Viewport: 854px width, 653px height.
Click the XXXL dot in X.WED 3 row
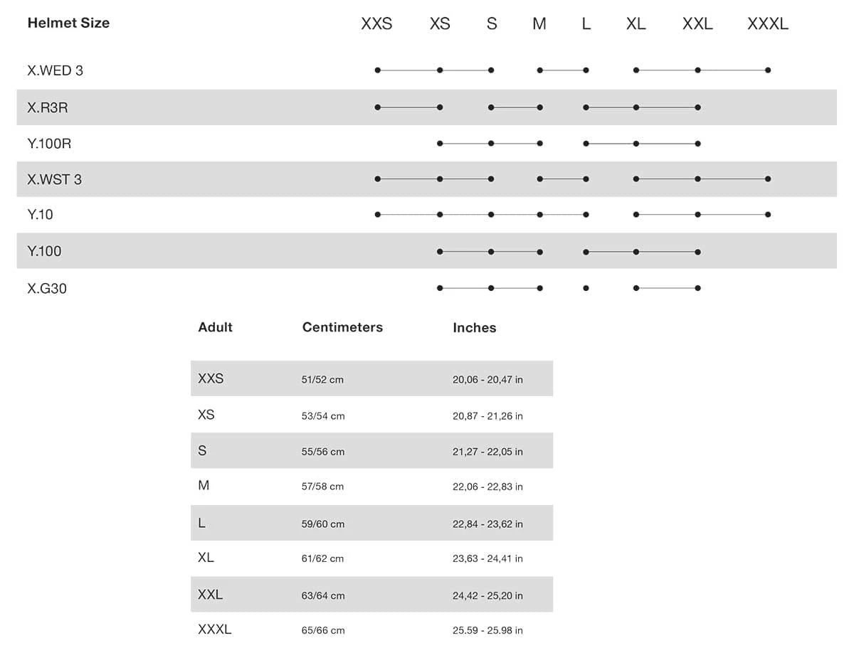tap(768, 70)
